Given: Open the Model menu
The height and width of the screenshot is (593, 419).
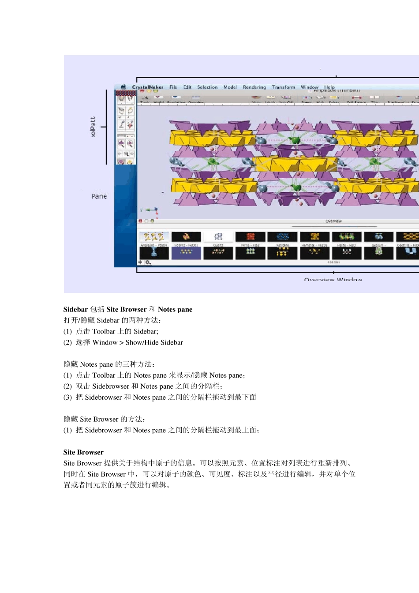Looking at the screenshot, I should (230, 87).
